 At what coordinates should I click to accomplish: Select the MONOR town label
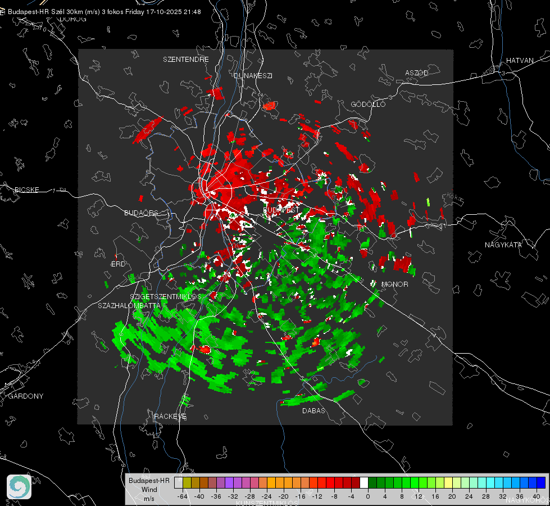click(x=394, y=284)
